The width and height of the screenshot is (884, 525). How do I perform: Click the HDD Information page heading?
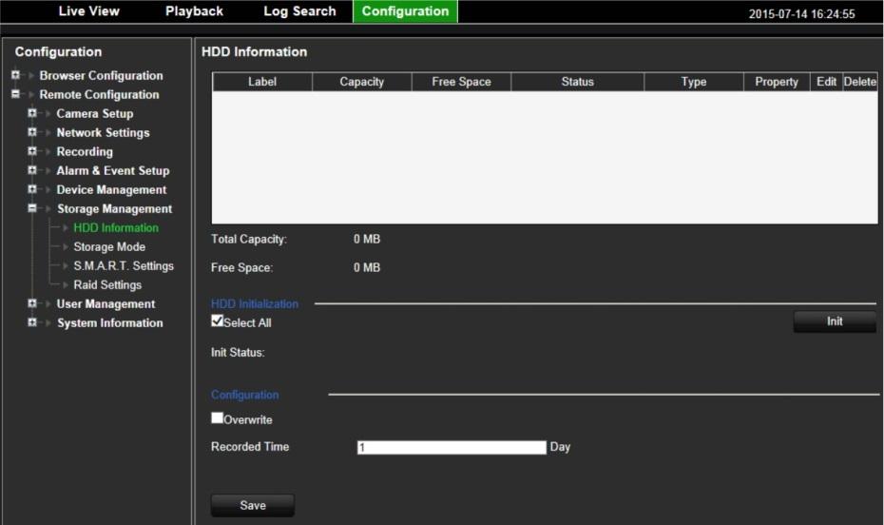click(254, 52)
